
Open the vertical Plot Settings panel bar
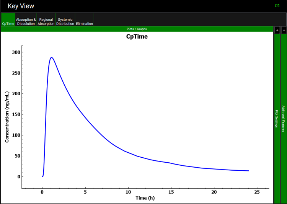coord(277,119)
